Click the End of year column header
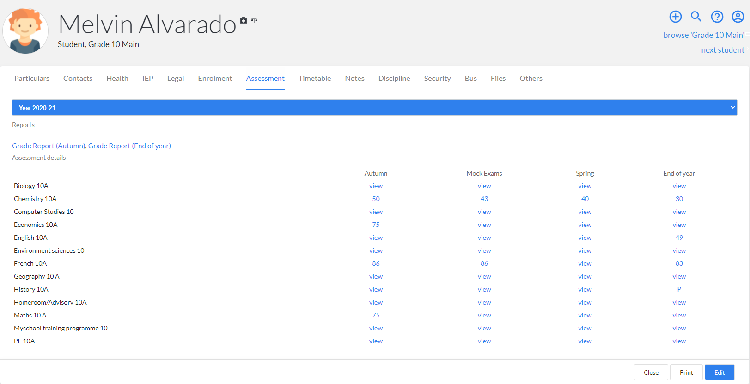This screenshot has height=384, width=750. [679, 173]
